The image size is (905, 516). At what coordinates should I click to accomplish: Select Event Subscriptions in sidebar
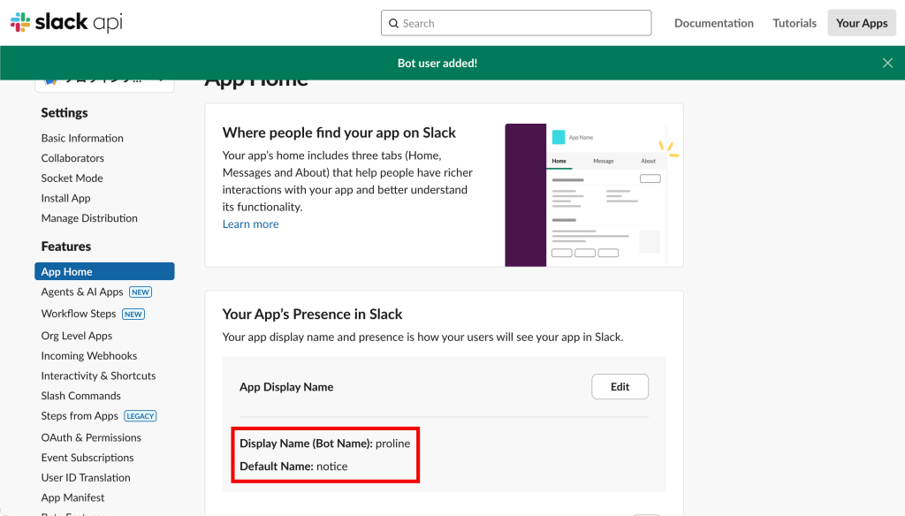(87, 458)
